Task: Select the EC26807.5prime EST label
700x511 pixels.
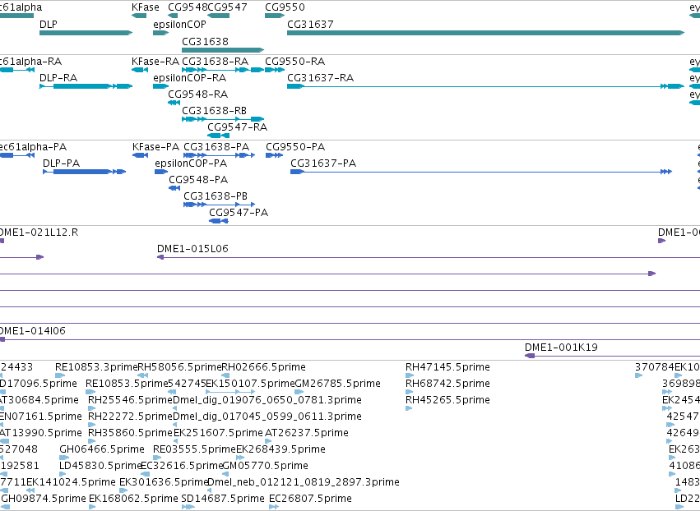Action: pyautogui.click(x=310, y=499)
